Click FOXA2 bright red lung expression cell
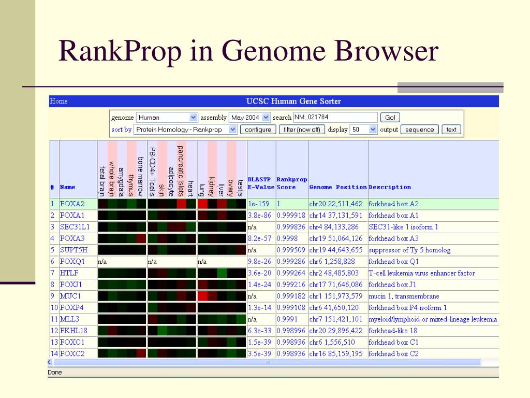Image resolution: width=530 pixels, height=398 pixels. (202, 204)
